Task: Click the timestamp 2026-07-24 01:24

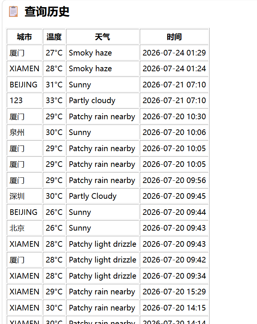Action: coord(174,69)
